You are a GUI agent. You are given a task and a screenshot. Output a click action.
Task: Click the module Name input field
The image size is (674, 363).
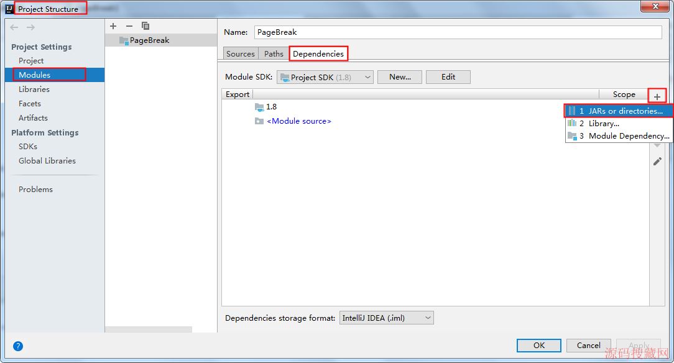[x=458, y=32]
